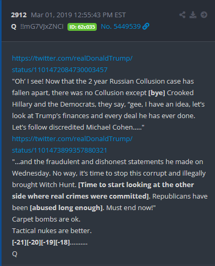Click the bold Q author name in the header

14,27
